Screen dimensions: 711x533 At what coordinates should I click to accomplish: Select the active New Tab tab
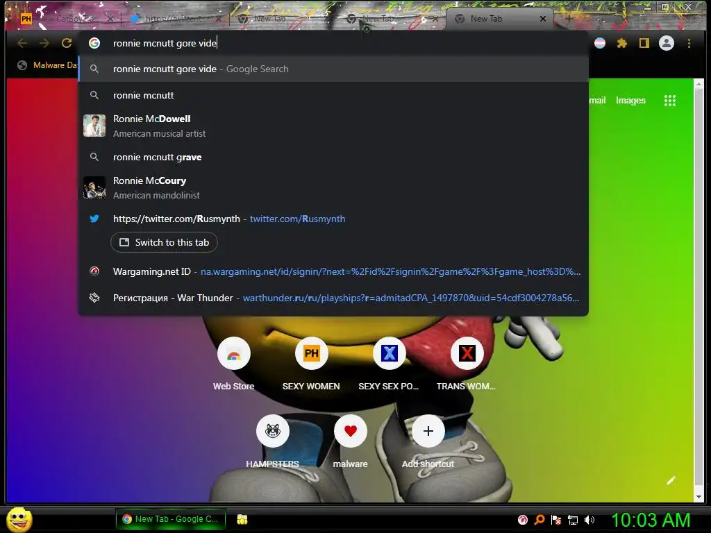click(499, 19)
